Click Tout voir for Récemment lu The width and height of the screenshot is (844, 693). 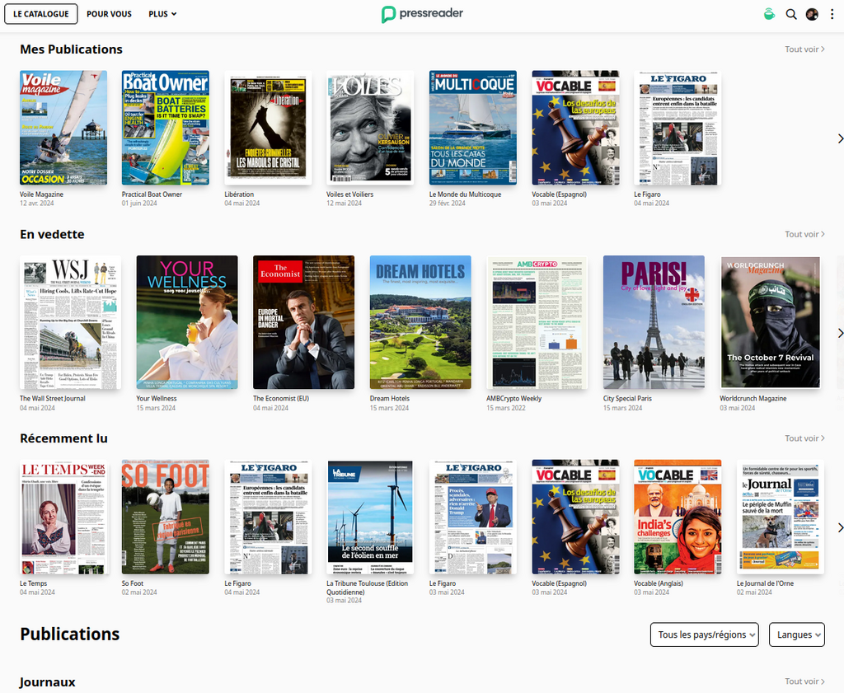804,438
